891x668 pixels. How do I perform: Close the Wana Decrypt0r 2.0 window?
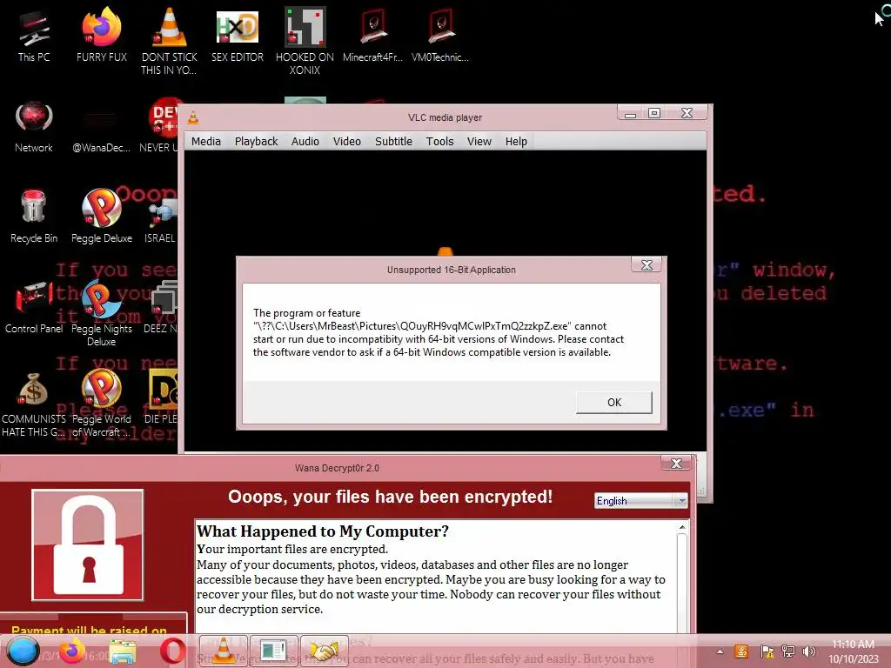pyautogui.click(x=676, y=463)
